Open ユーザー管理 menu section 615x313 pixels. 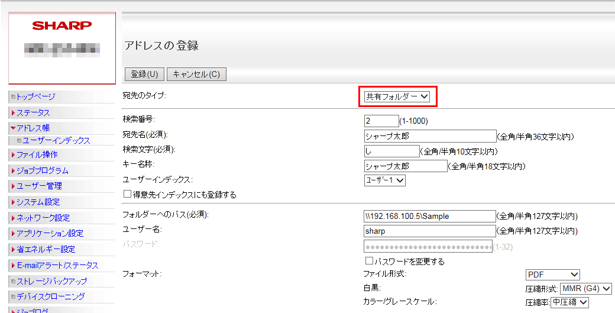point(39,186)
